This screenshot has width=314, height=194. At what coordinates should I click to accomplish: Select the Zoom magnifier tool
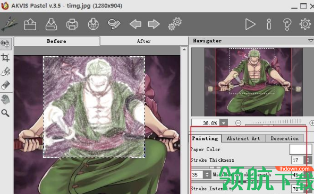pos(5,113)
